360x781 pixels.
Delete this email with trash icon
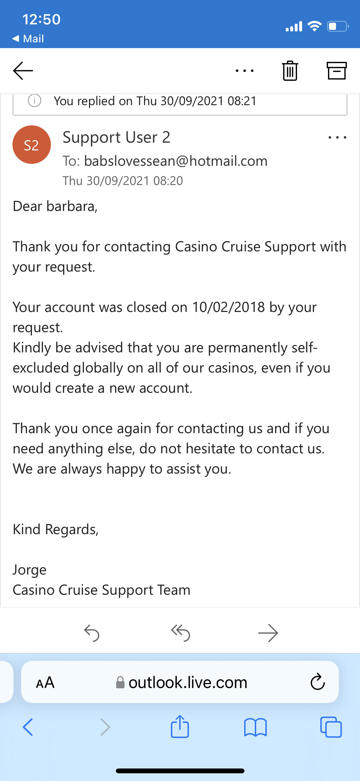pyautogui.click(x=290, y=71)
